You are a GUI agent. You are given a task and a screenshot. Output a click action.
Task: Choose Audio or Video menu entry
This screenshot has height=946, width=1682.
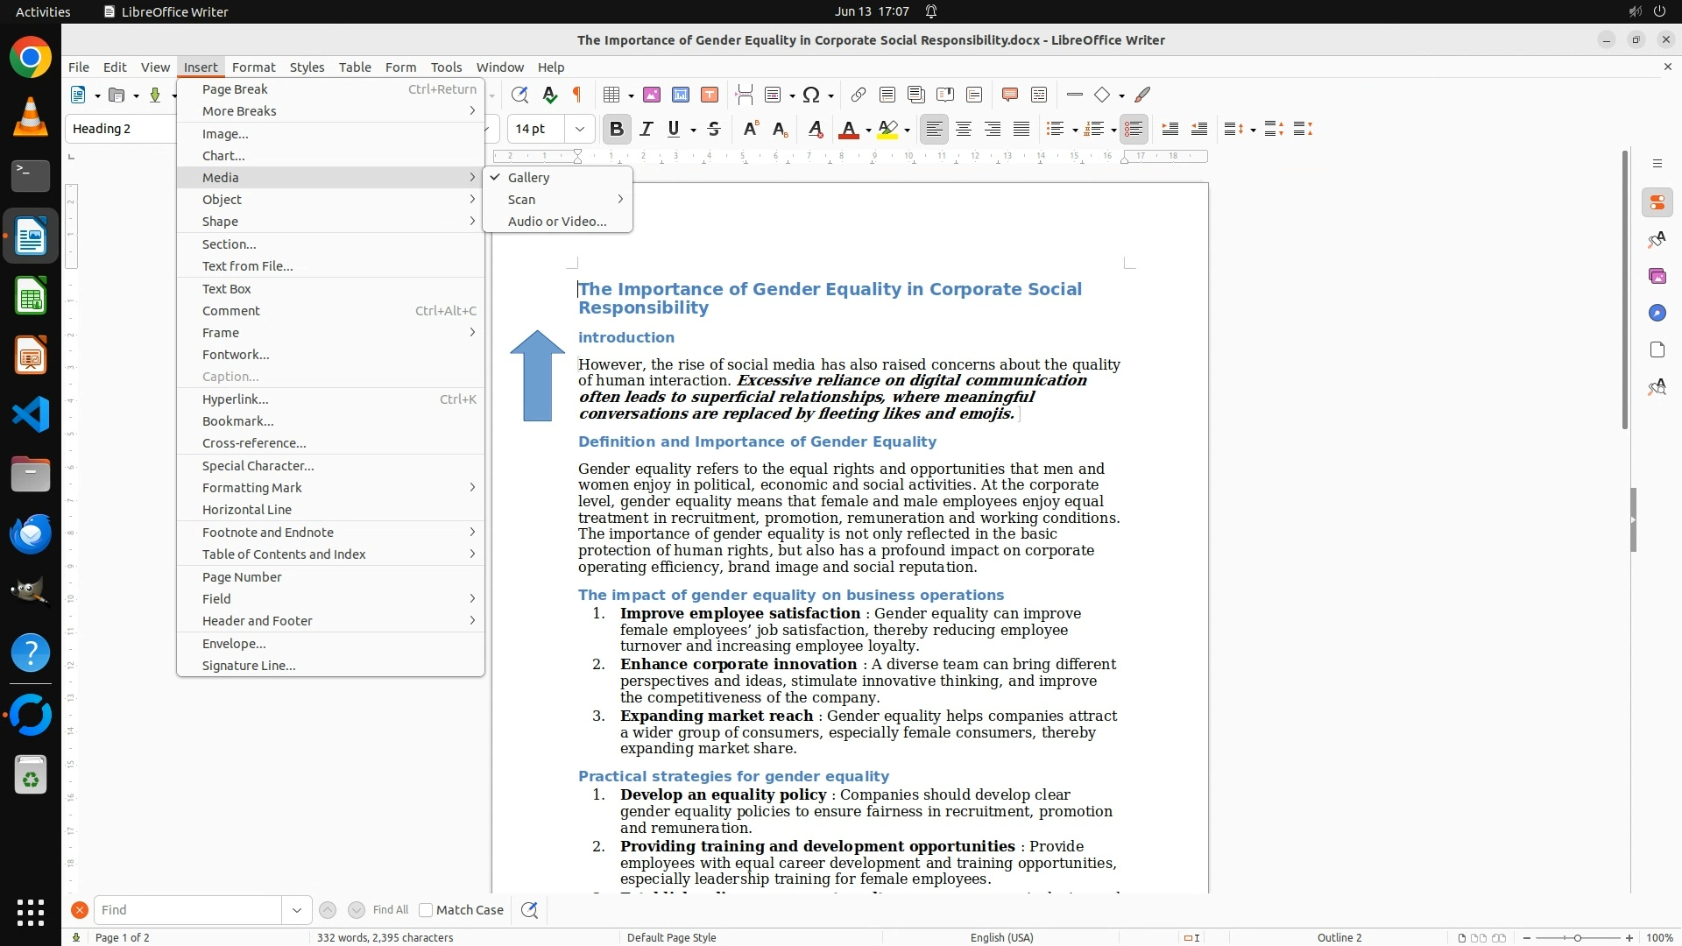click(x=557, y=221)
